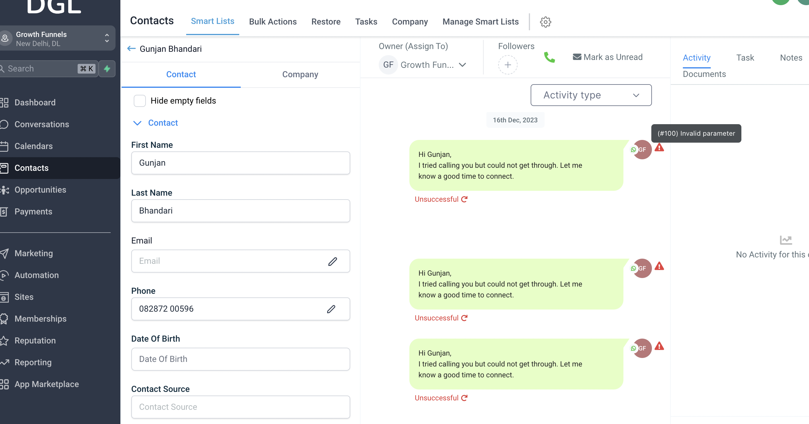Open the Bulk Actions tab
Screen dimensions: 809x424
pos(273,22)
